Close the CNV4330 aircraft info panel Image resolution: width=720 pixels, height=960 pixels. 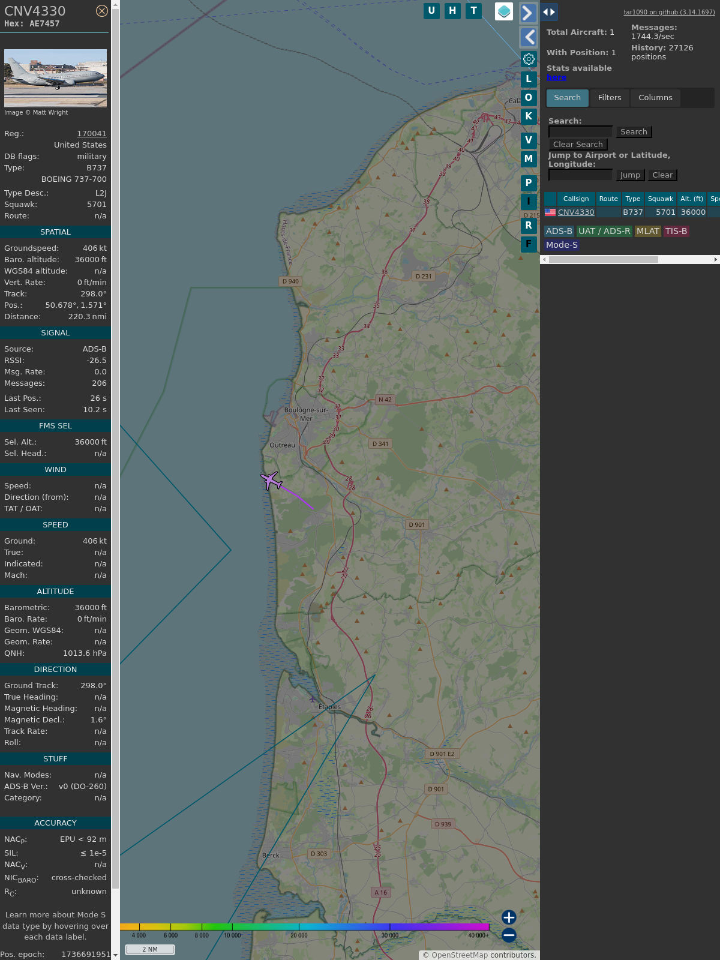(x=102, y=11)
